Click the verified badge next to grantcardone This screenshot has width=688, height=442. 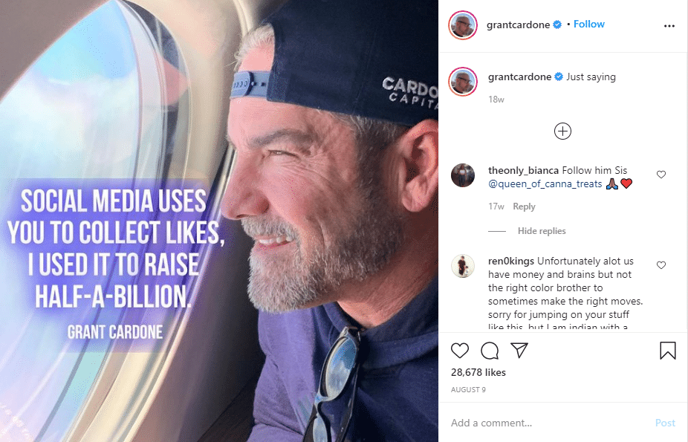[558, 25]
